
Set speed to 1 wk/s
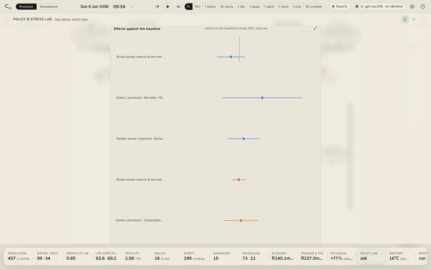(269, 7)
